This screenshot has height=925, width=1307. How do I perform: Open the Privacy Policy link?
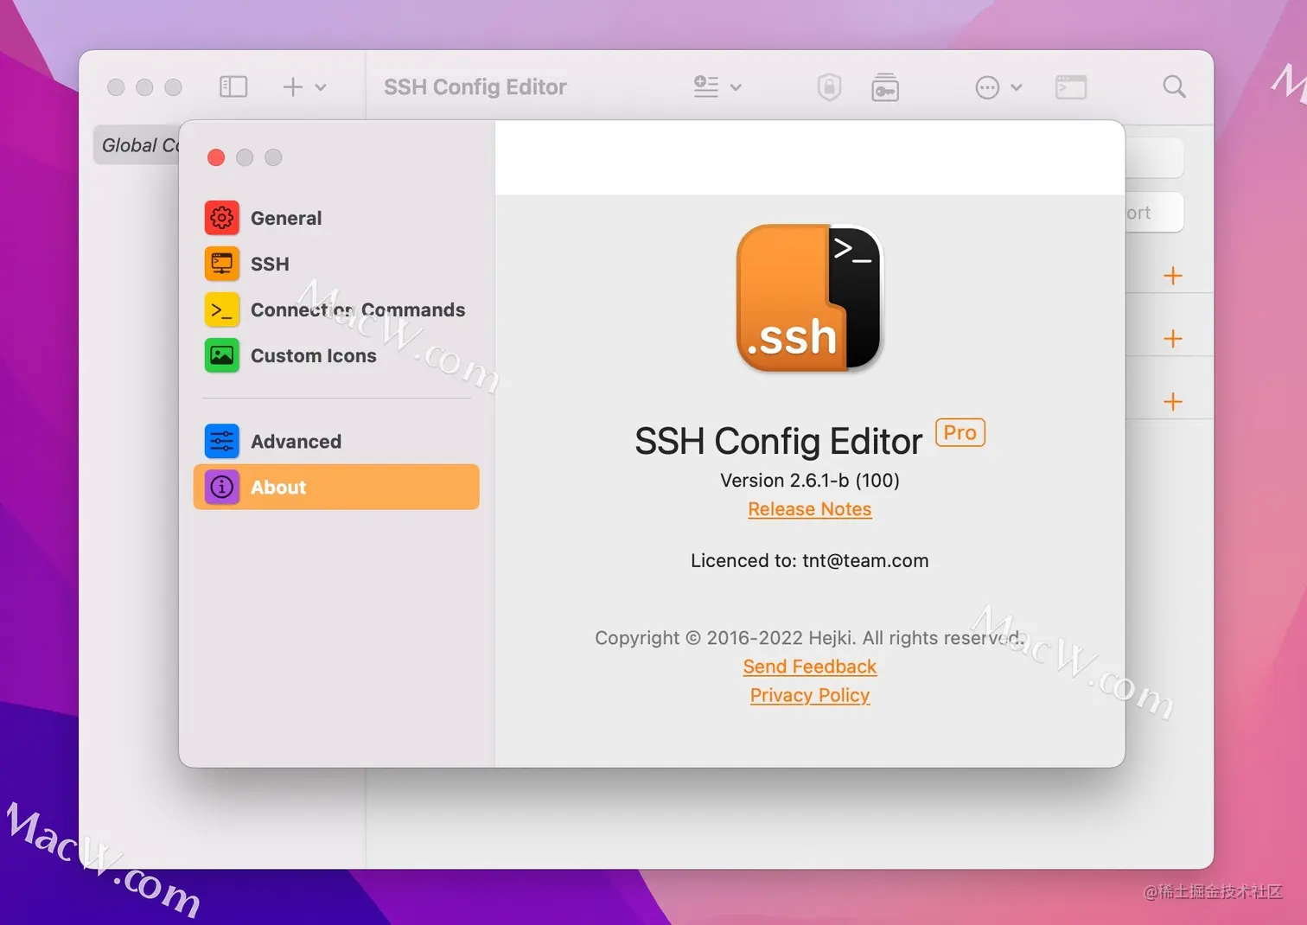tap(810, 695)
